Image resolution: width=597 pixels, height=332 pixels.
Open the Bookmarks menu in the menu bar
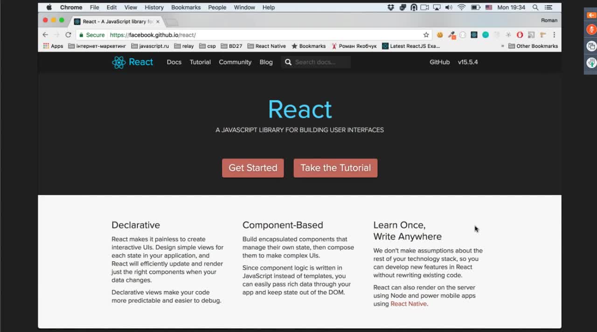pos(186,7)
